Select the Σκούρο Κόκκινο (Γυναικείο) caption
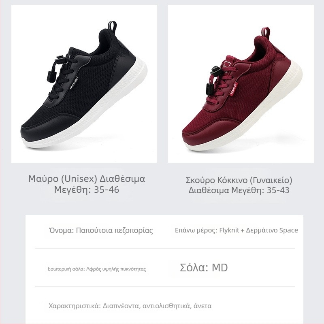324x324 pixels. point(239,185)
